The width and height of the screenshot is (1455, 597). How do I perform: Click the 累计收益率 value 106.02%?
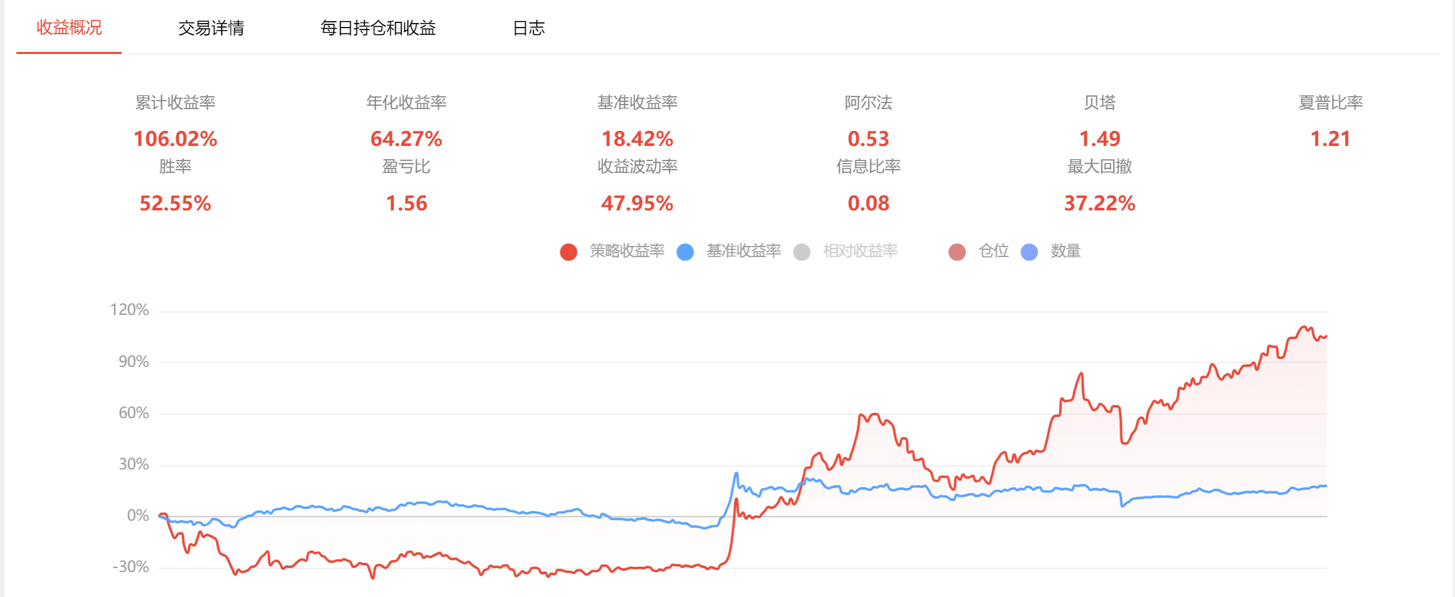coord(176,139)
